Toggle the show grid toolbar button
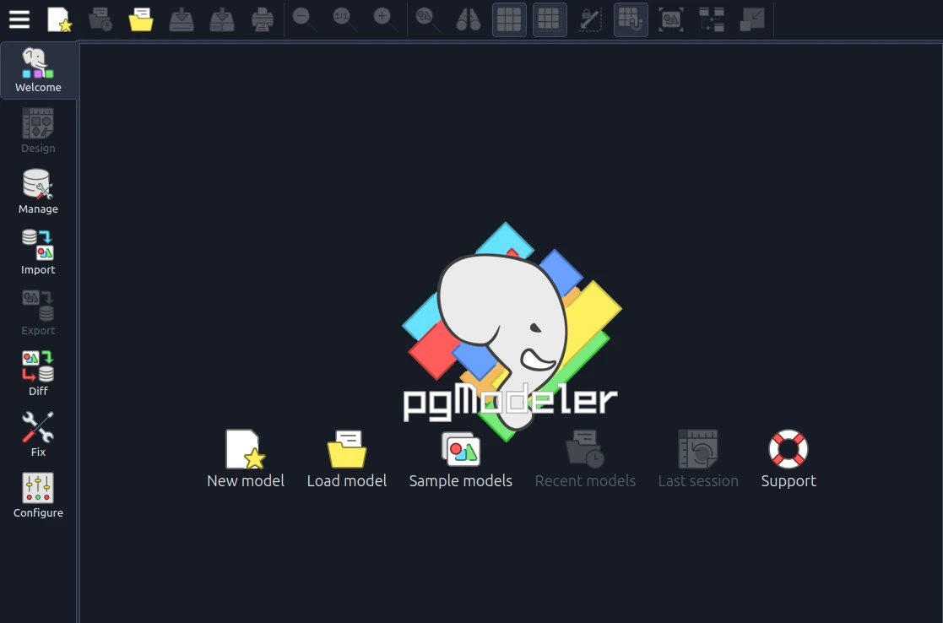This screenshot has width=943, height=623. (x=509, y=19)
